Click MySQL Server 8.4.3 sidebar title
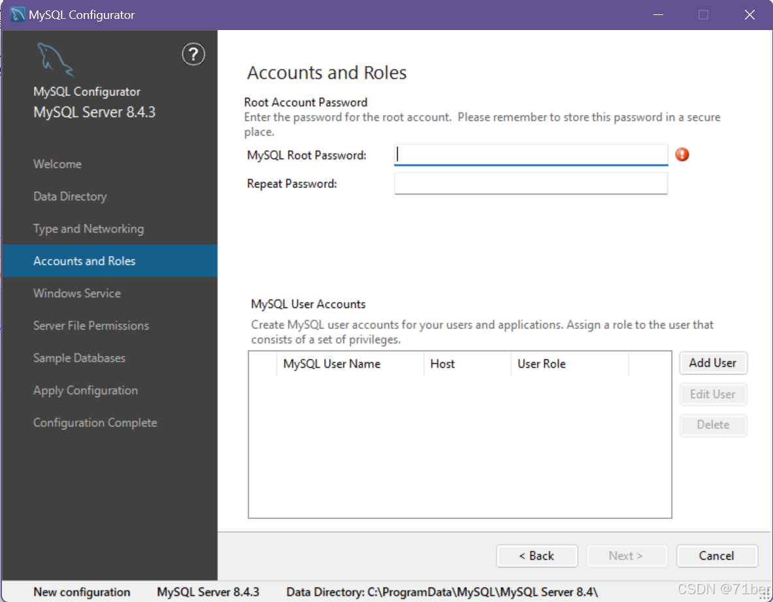 click(94, 112)
